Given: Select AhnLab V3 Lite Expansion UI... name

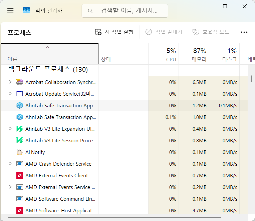Looking at the screenshot, I should click(x=60, y=129).
